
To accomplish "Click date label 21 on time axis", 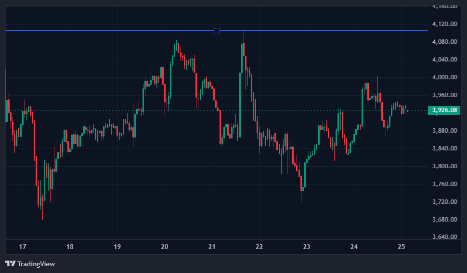I will [212, 247].
